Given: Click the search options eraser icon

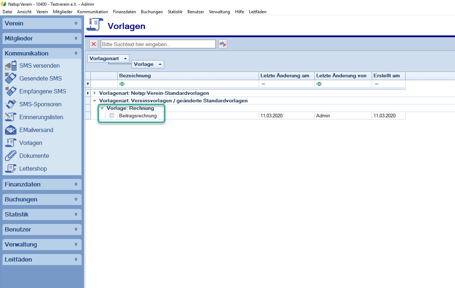Looking at the screenshot, I should tap(223, 44).
